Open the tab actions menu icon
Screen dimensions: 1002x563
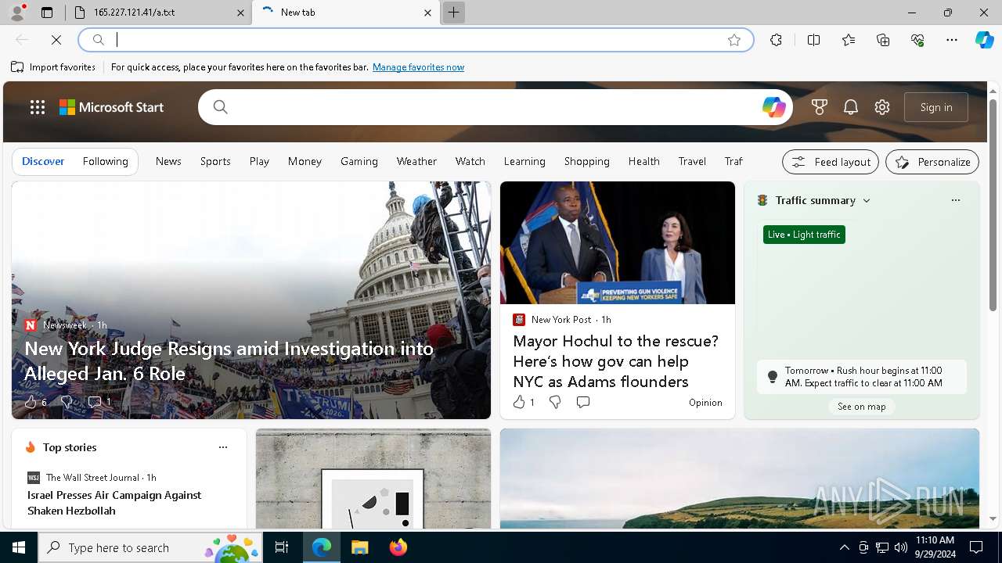[x=47, y=13]
